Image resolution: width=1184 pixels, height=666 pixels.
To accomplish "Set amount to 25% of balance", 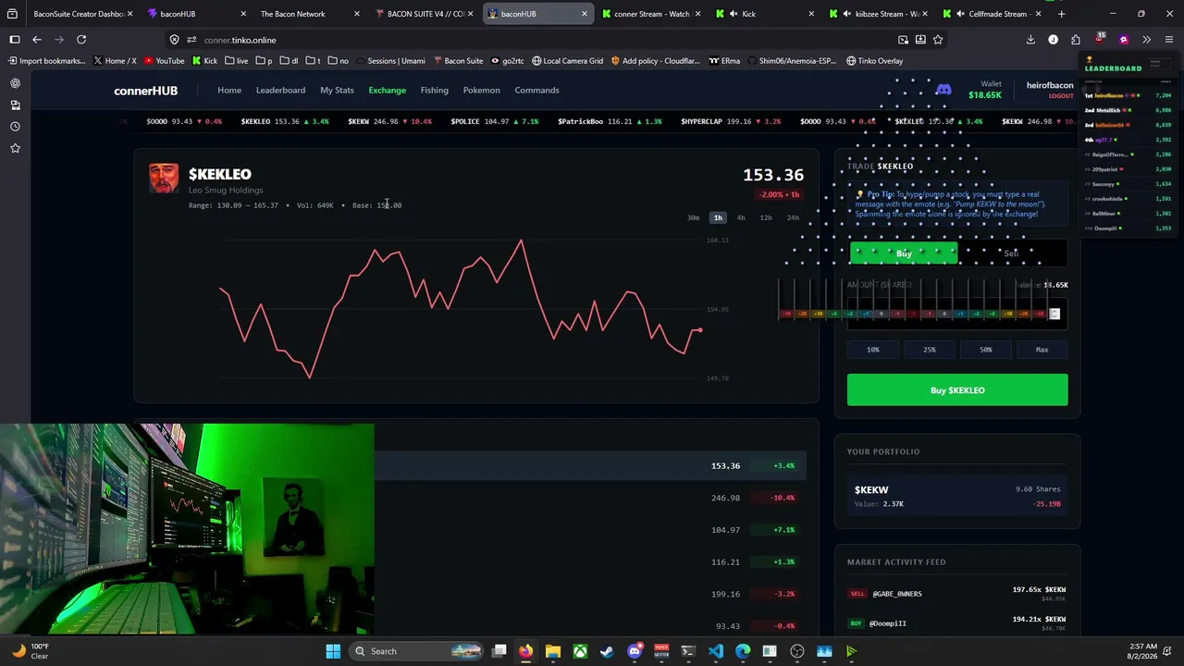I will point(930,350).
